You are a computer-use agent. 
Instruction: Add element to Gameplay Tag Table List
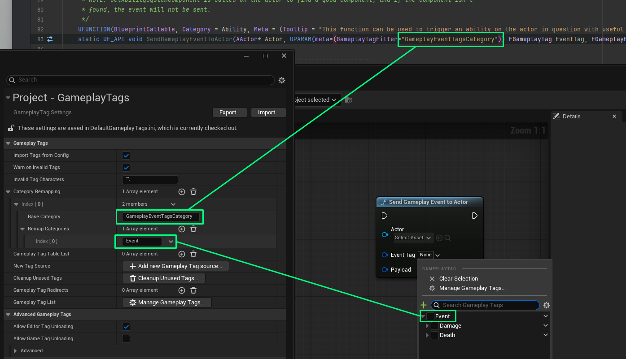coord(182,254)
